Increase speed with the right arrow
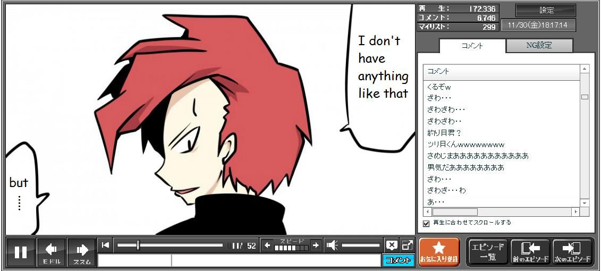 316,245
